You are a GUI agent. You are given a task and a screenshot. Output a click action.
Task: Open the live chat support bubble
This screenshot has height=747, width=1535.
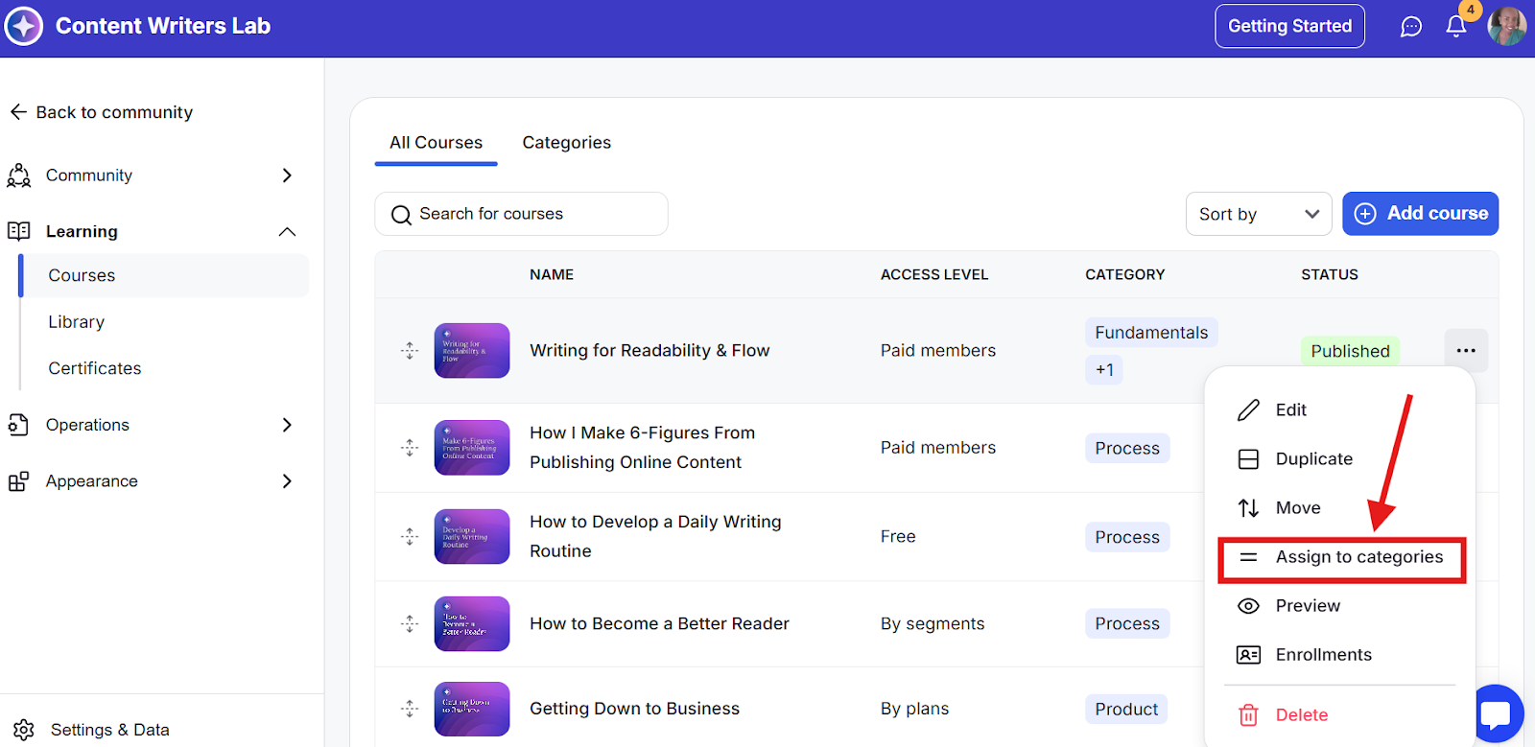coord(1496,714)
